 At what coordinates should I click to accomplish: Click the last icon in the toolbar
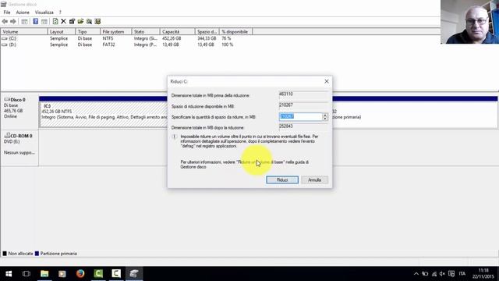pyautogui.click(x=97, y=21)
